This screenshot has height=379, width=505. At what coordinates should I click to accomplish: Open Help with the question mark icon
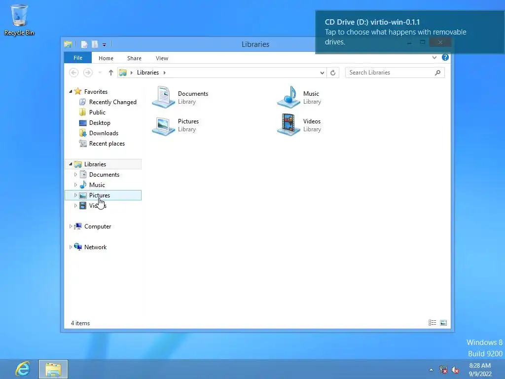click(x=445, y=57)
